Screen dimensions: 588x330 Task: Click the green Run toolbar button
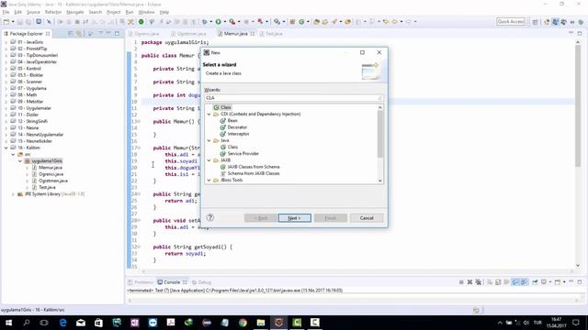[219, 22]
